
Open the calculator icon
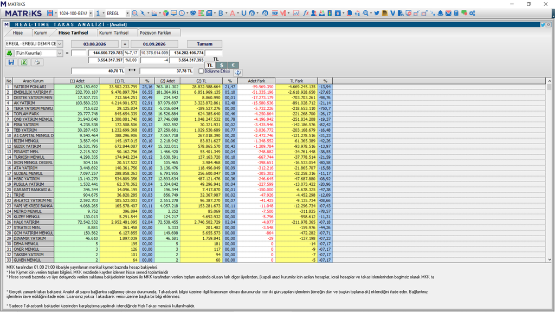pyautogui.click(x=456, y=13)
